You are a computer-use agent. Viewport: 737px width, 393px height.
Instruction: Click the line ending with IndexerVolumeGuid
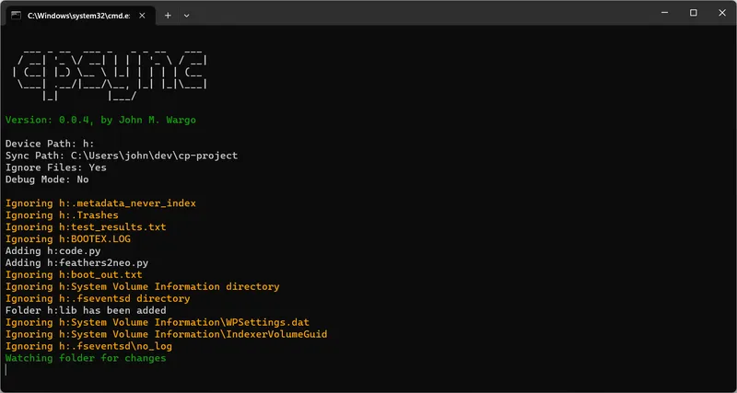[167, 334]
